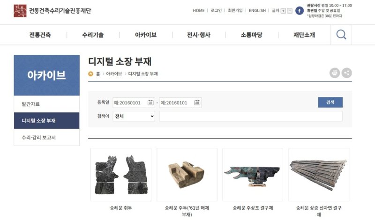The image size is (375, 220).
Task: Open the 전시·행사 main menu
Action: (198, 35)
